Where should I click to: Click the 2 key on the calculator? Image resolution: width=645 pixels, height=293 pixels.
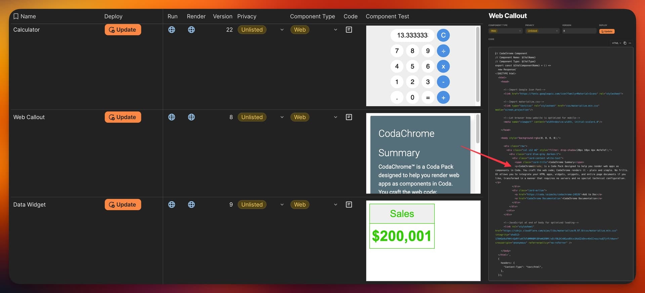(413, 82)
